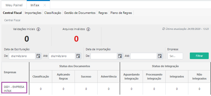Image resolution: width=211 pixels, height=96 pixels.
Task: Click Status de Integração group header
Action: pyautogui.click(x=165, y=66)
